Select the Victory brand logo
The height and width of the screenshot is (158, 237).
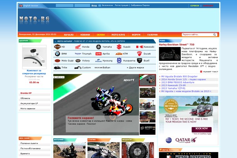click(78, 60)
